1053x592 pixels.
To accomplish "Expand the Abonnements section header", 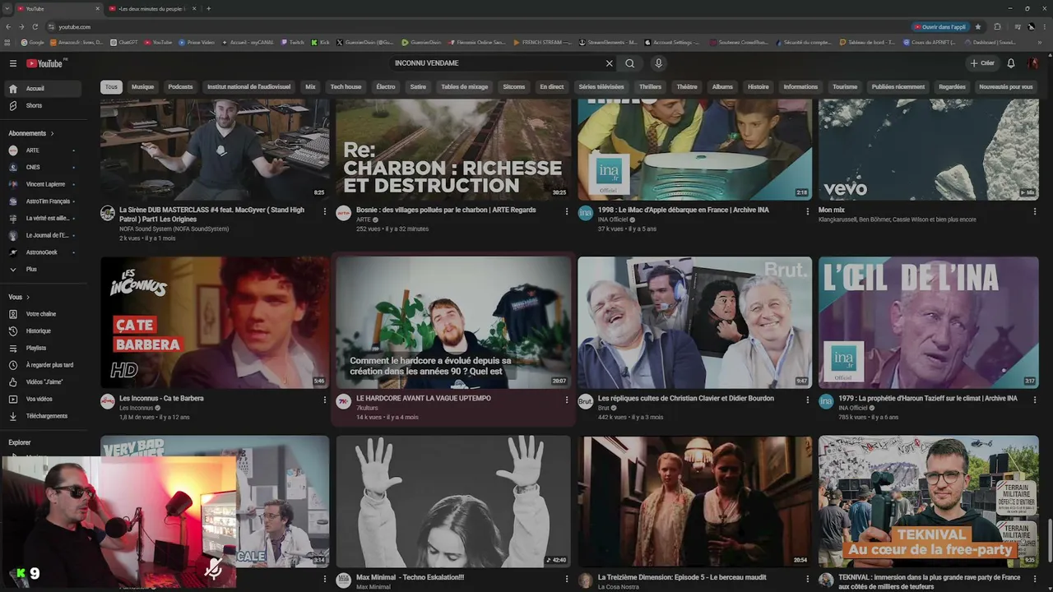I will (31, 133).
